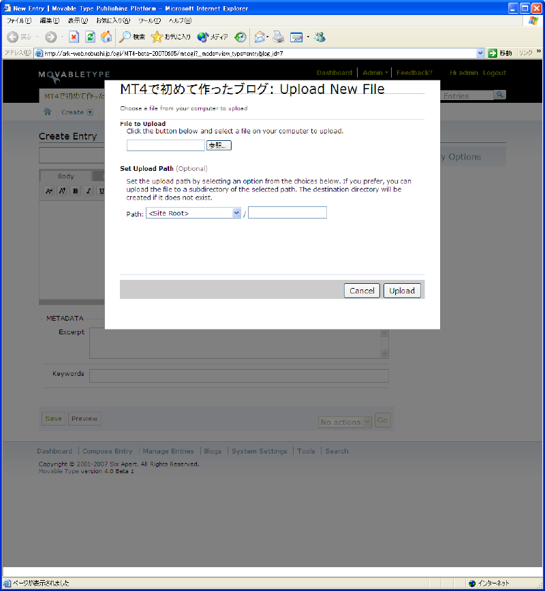The width and height of the screenshot is (545, 591).
Task: Click the File to Upload text field
Action: (166, 145)
